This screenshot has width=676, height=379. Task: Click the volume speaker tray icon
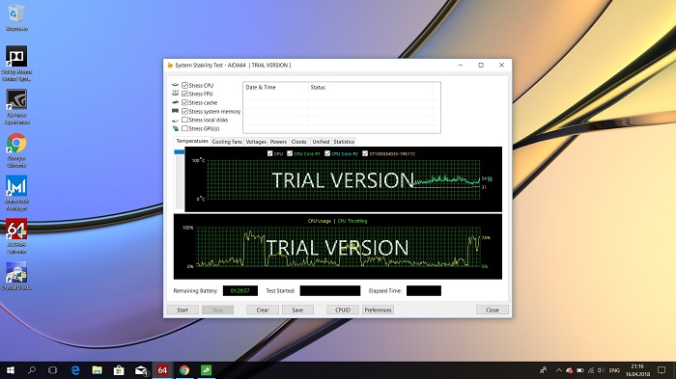pos(601,370)
